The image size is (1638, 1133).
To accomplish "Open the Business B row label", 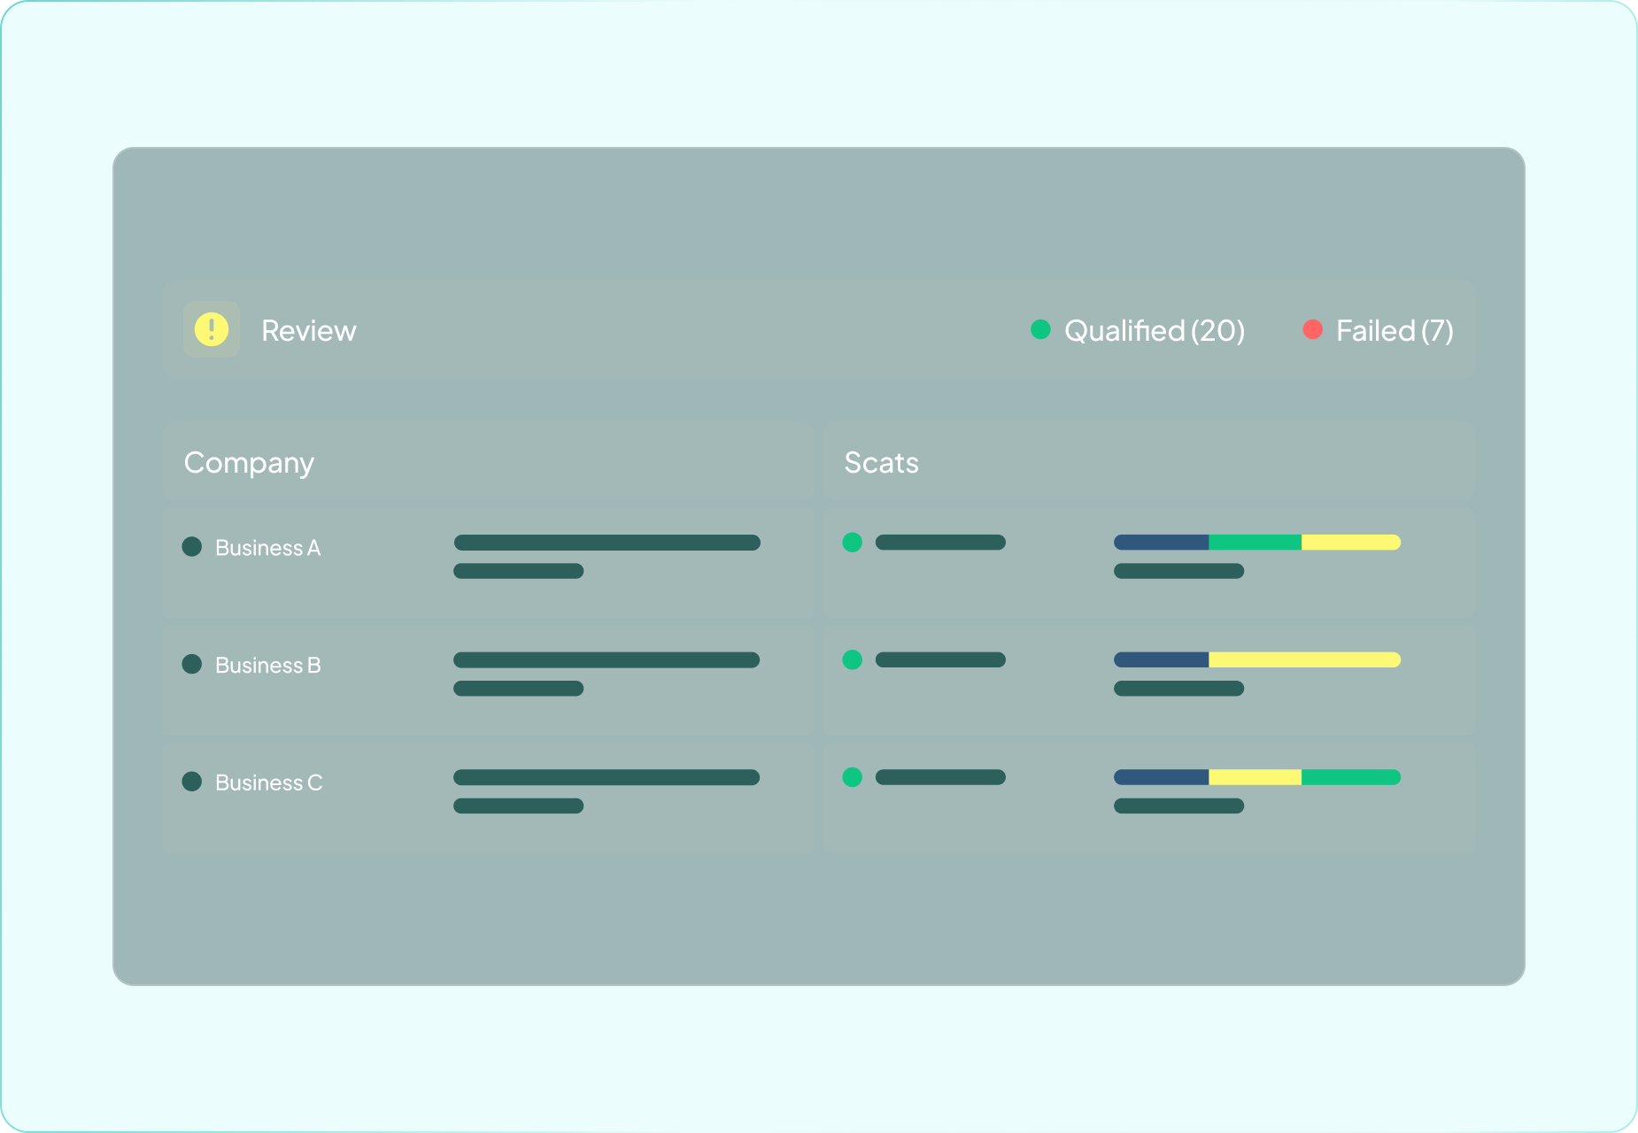I will point(268,665).
